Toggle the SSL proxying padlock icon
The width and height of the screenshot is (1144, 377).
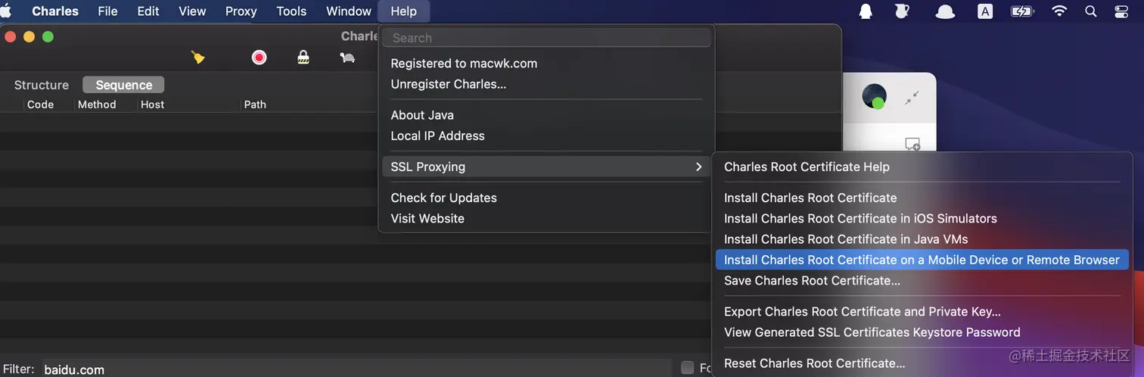click(303, 57)
